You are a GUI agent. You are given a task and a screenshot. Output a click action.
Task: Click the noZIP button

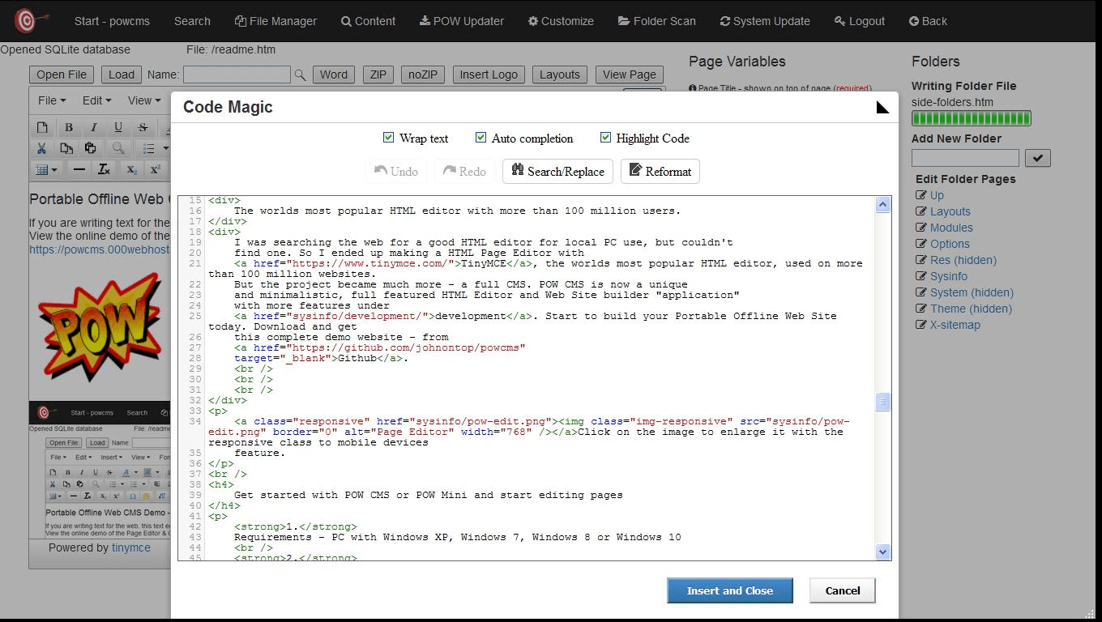point(422,75)
